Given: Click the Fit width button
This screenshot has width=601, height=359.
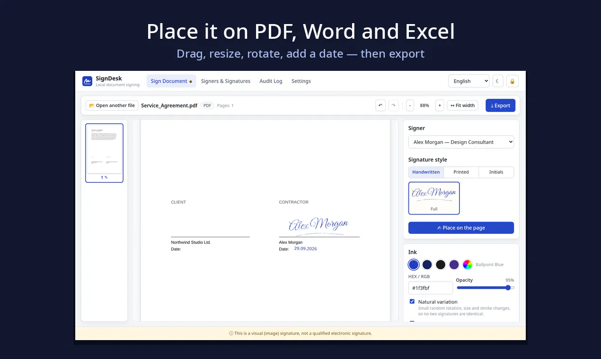Looking at the screenshot, I should (462, 105).
